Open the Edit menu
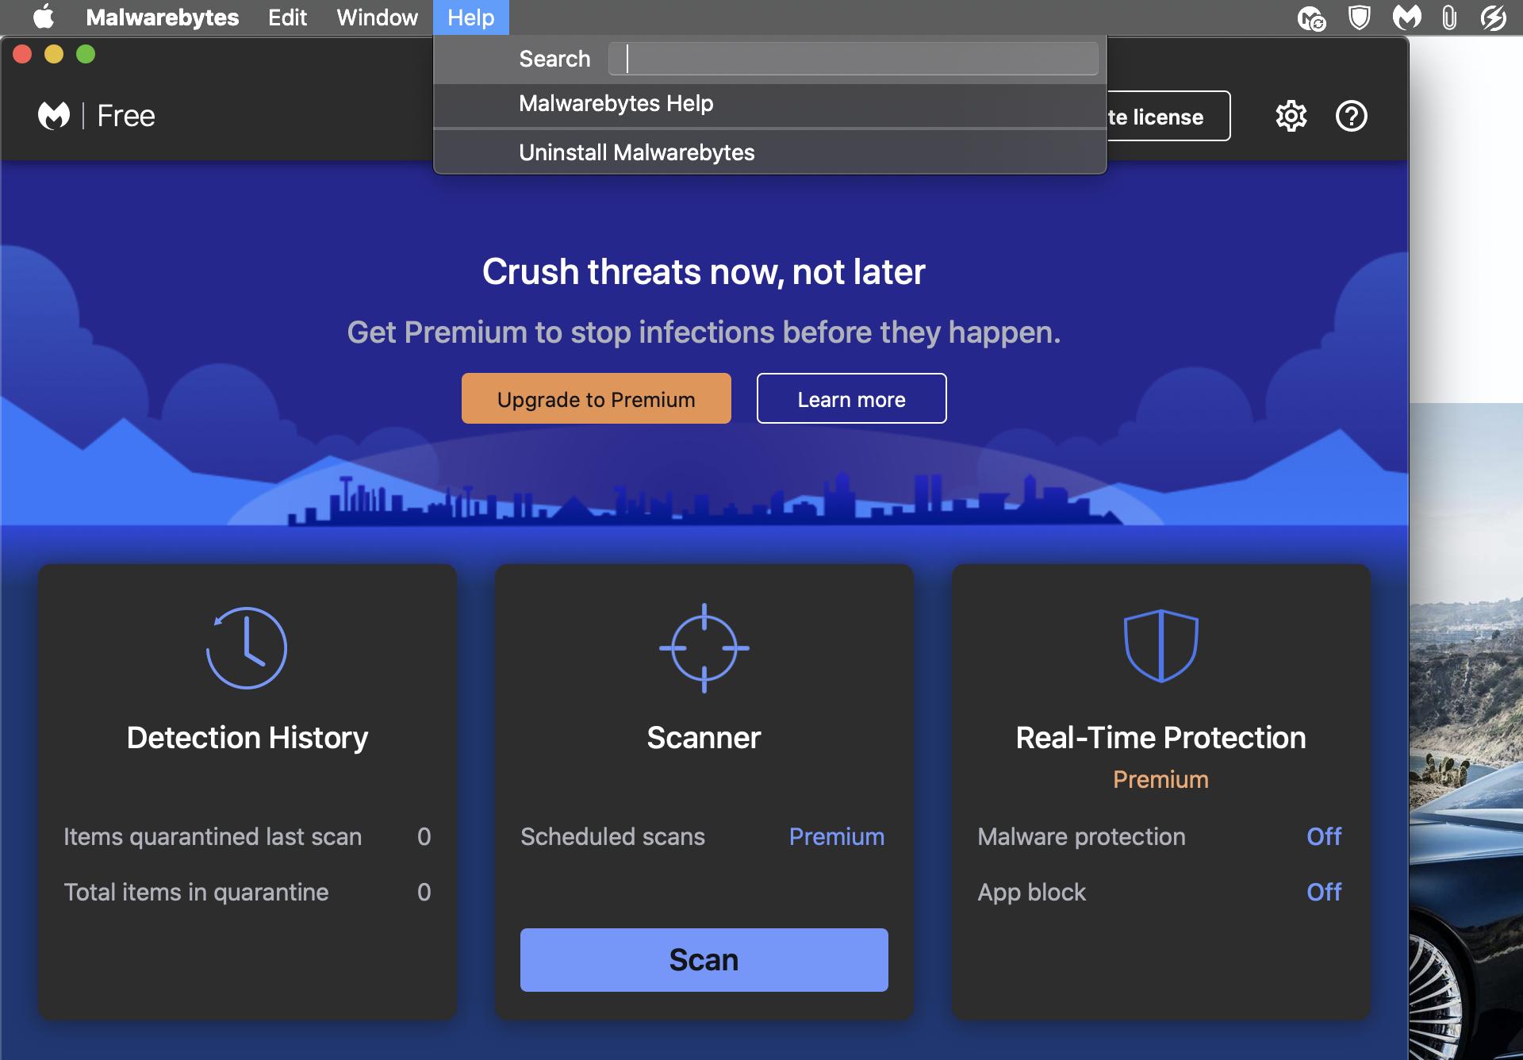 [x=287, y=17]
